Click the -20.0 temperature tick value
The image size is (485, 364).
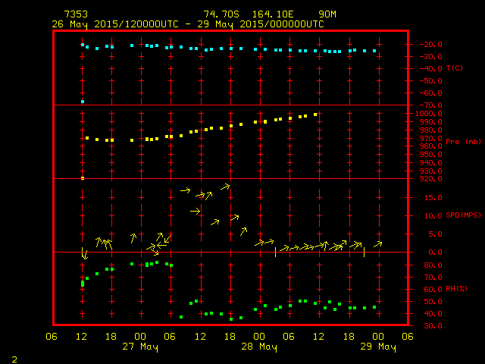[431, 45]
